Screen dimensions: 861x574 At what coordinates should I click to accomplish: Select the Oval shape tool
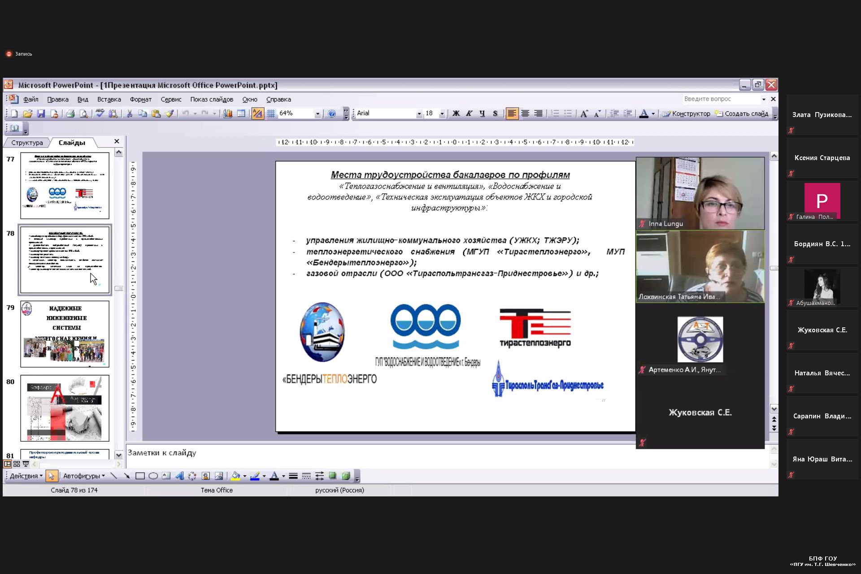coord(153,476)
